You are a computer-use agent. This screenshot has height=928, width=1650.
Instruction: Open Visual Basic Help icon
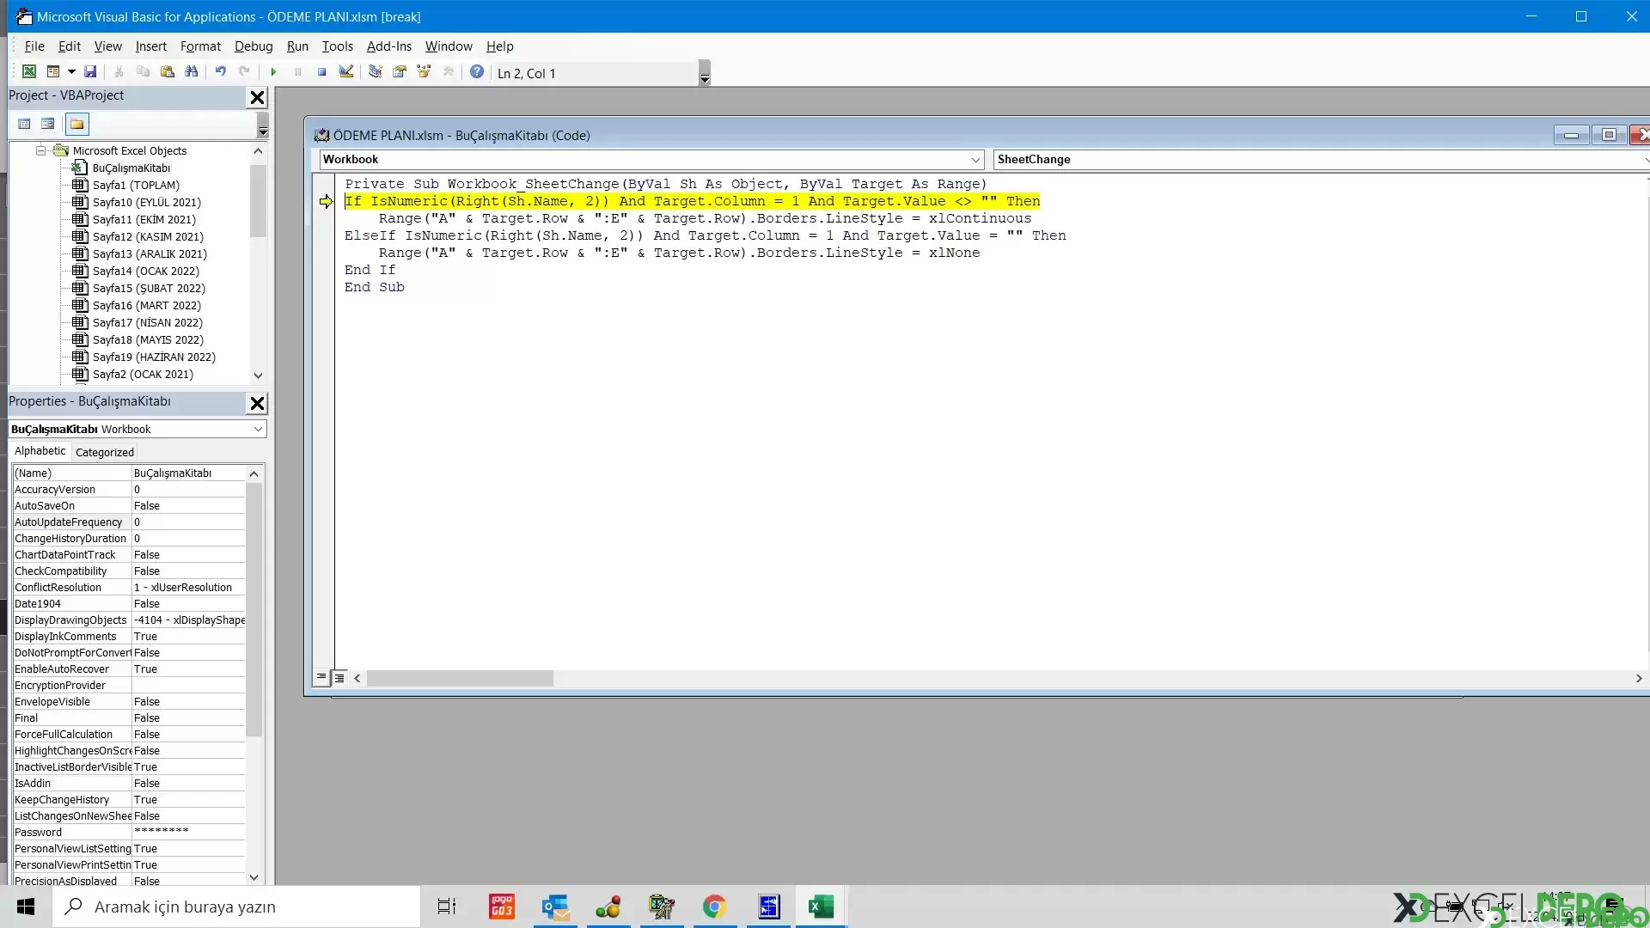pos(477,72)
